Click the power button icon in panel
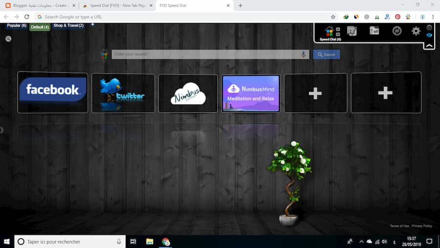 [429, 27]
